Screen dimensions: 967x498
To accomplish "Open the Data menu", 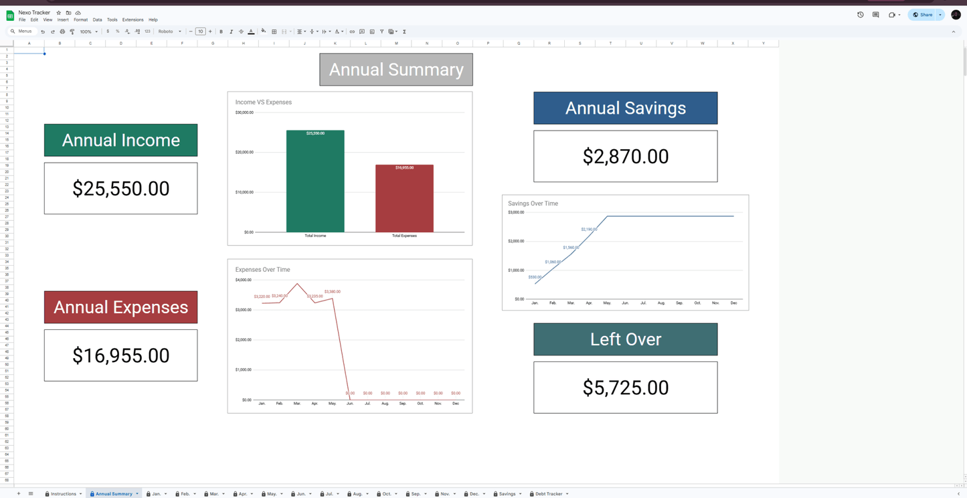I will [x=98, y=20].
